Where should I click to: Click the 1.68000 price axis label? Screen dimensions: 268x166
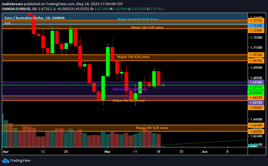coord(256,78)
